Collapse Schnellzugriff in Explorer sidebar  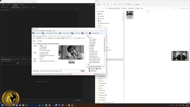point(96,11)
